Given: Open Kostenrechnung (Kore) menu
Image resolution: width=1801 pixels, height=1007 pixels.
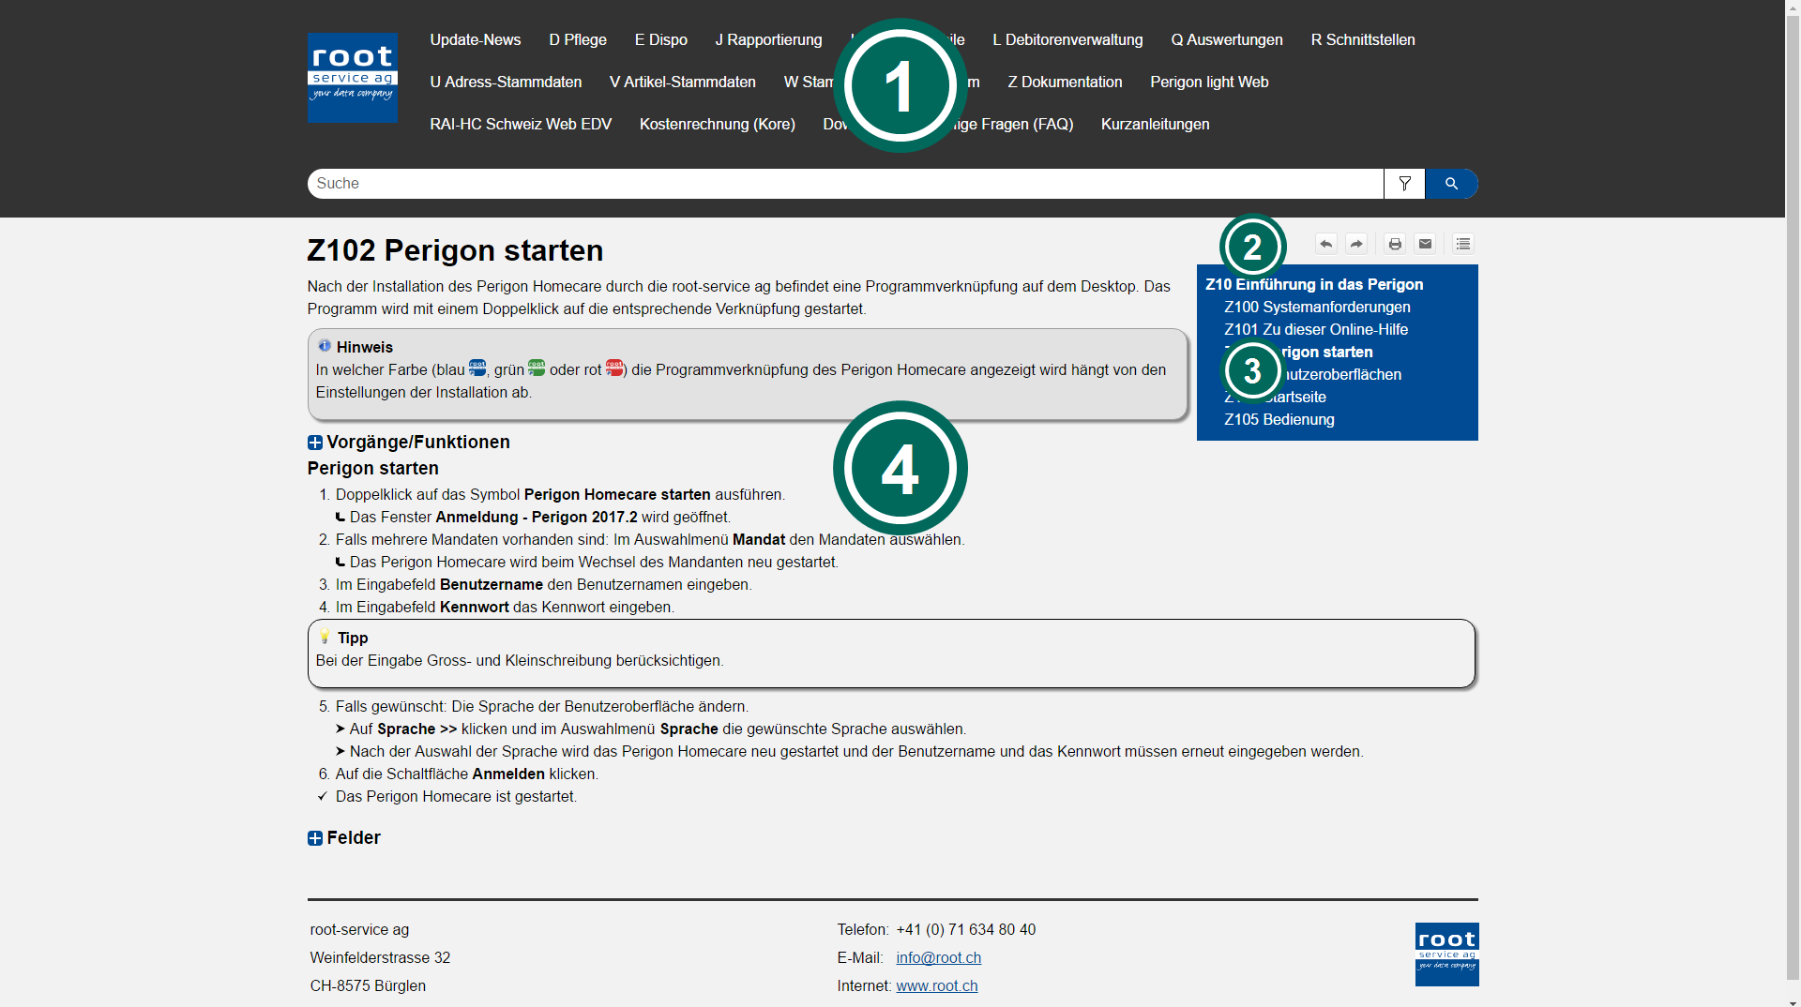Looking at the screenshot, I should click(x=718, y=124).
